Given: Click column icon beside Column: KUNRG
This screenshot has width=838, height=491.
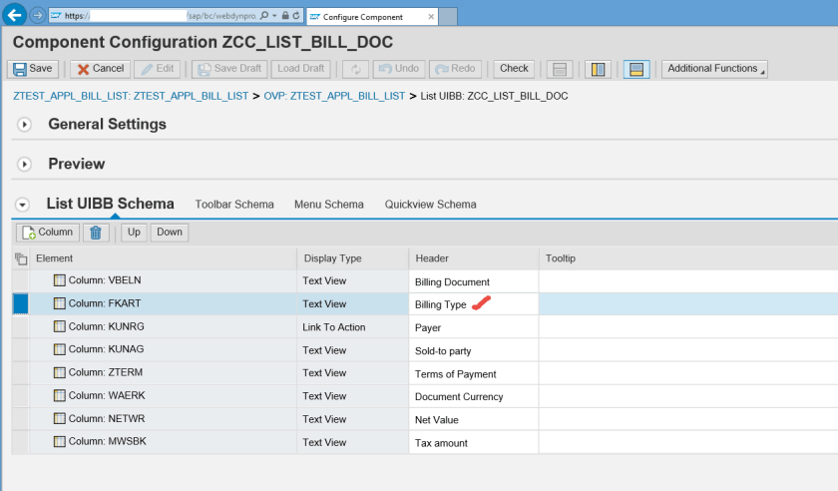Looking at the screenshot, I should [x=59, y=326].
